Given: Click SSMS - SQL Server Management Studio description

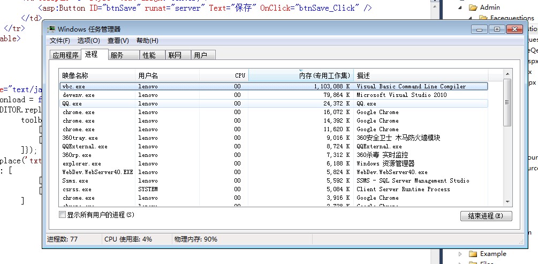Looking at the screenshot, I should 413,181.
